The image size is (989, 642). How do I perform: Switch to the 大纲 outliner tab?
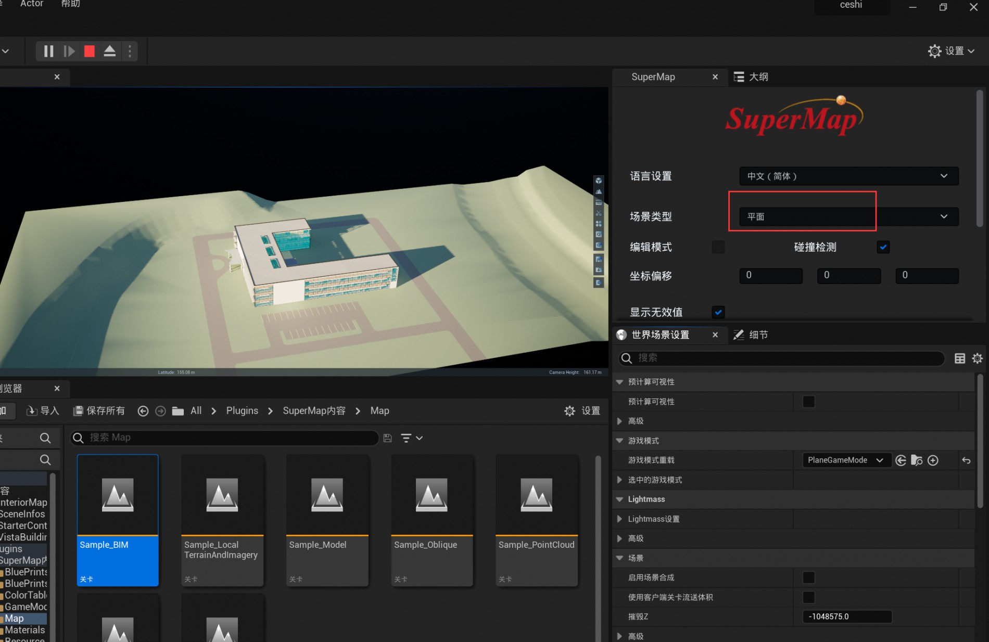[751, 77]
